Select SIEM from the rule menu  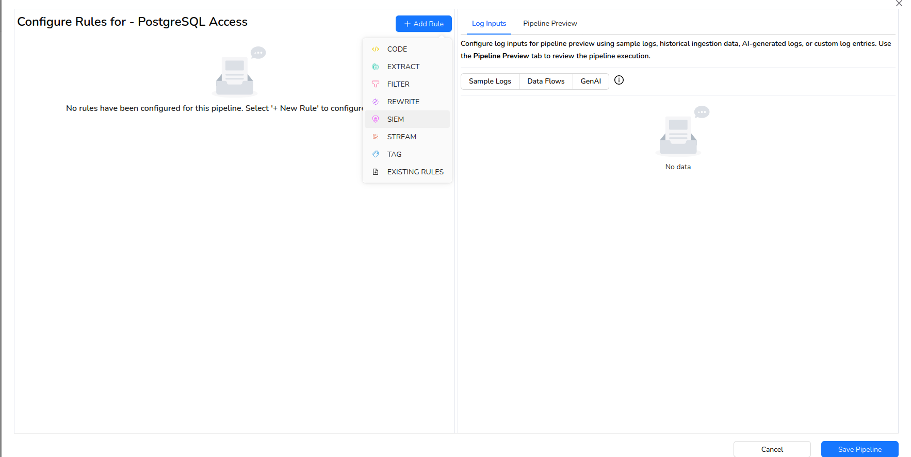(396, 119)
